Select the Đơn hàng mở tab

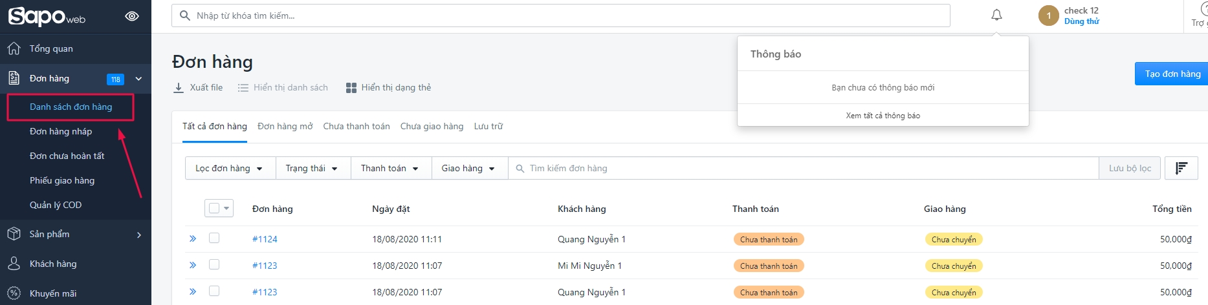[x=285, y=126]
